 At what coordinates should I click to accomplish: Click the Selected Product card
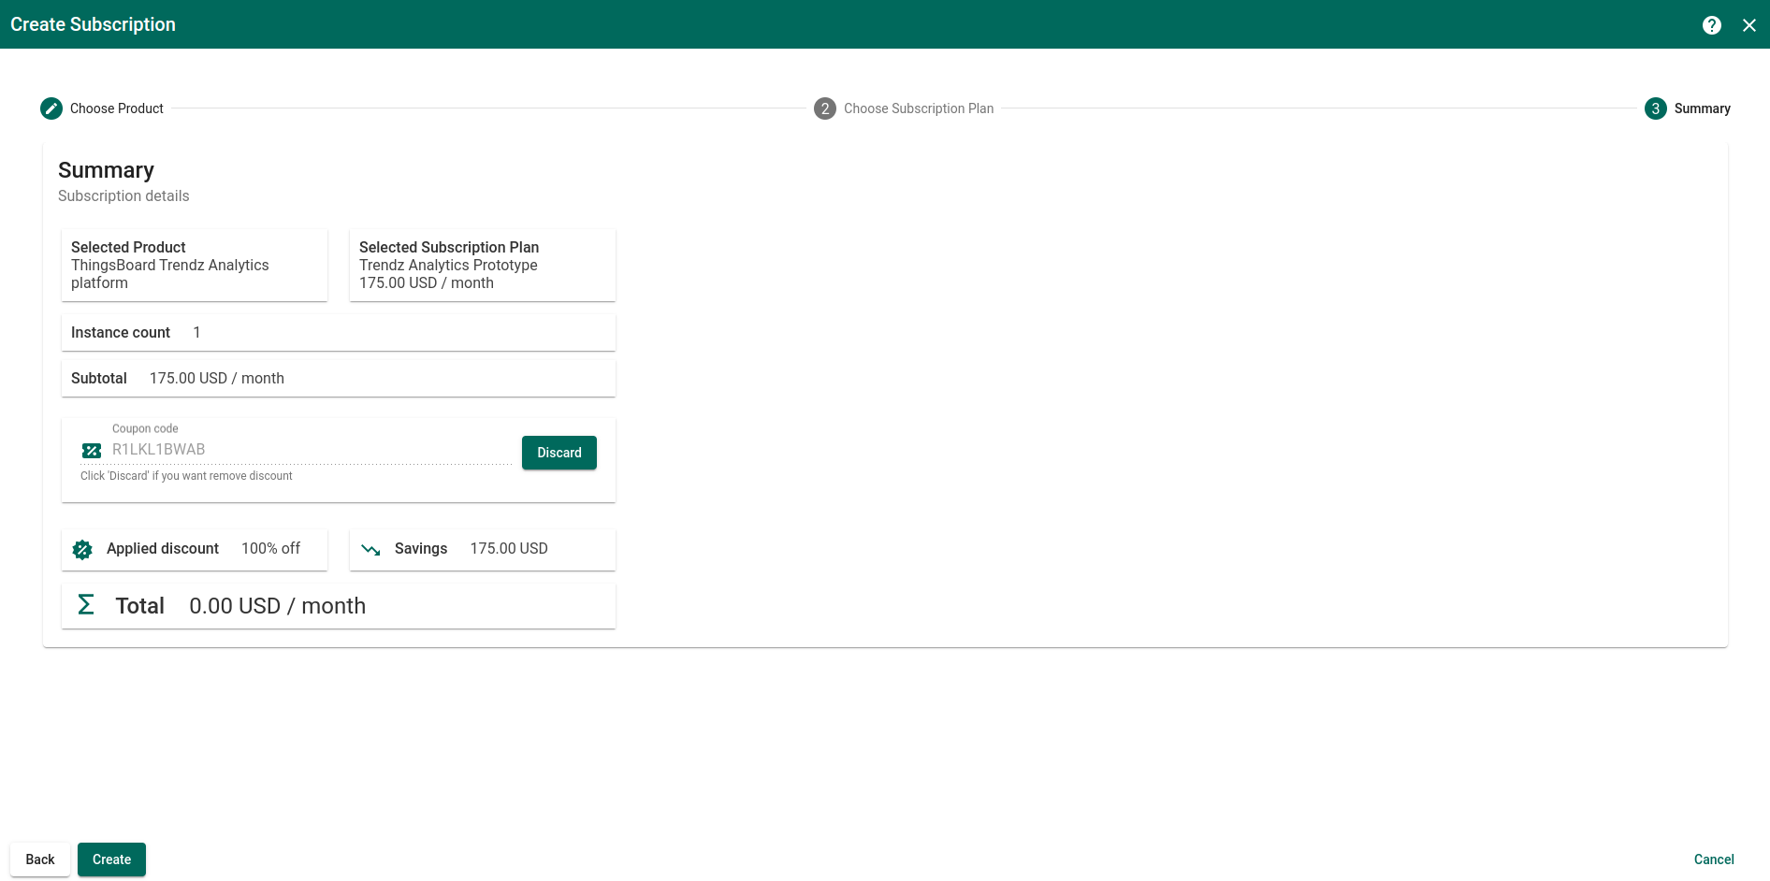coord(195,265)
